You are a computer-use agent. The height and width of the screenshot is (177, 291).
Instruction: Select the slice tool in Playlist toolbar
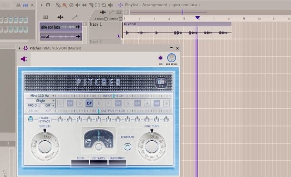click(x=91, y=5)
